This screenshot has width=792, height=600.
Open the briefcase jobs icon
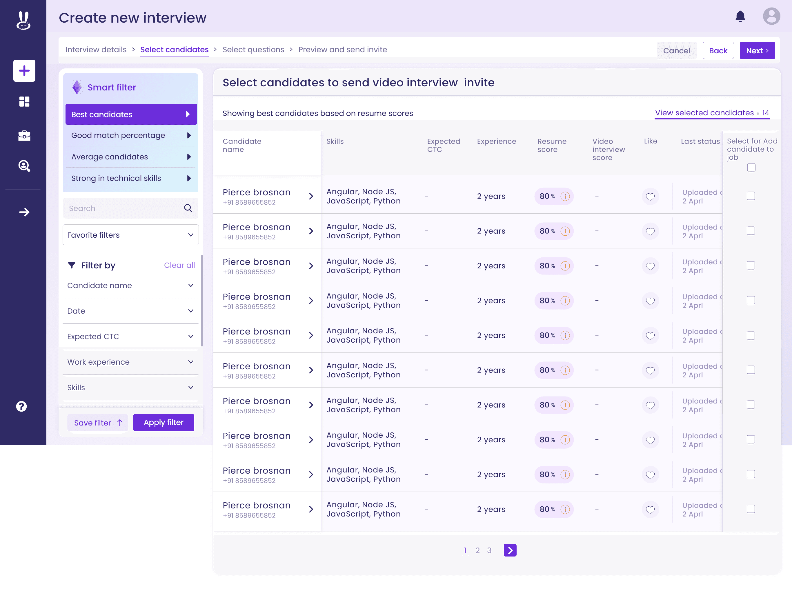click(x=24, y=135)
